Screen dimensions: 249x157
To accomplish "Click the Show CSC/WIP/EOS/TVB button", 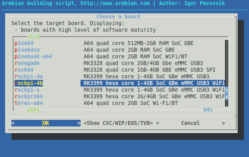I will 118,123.
